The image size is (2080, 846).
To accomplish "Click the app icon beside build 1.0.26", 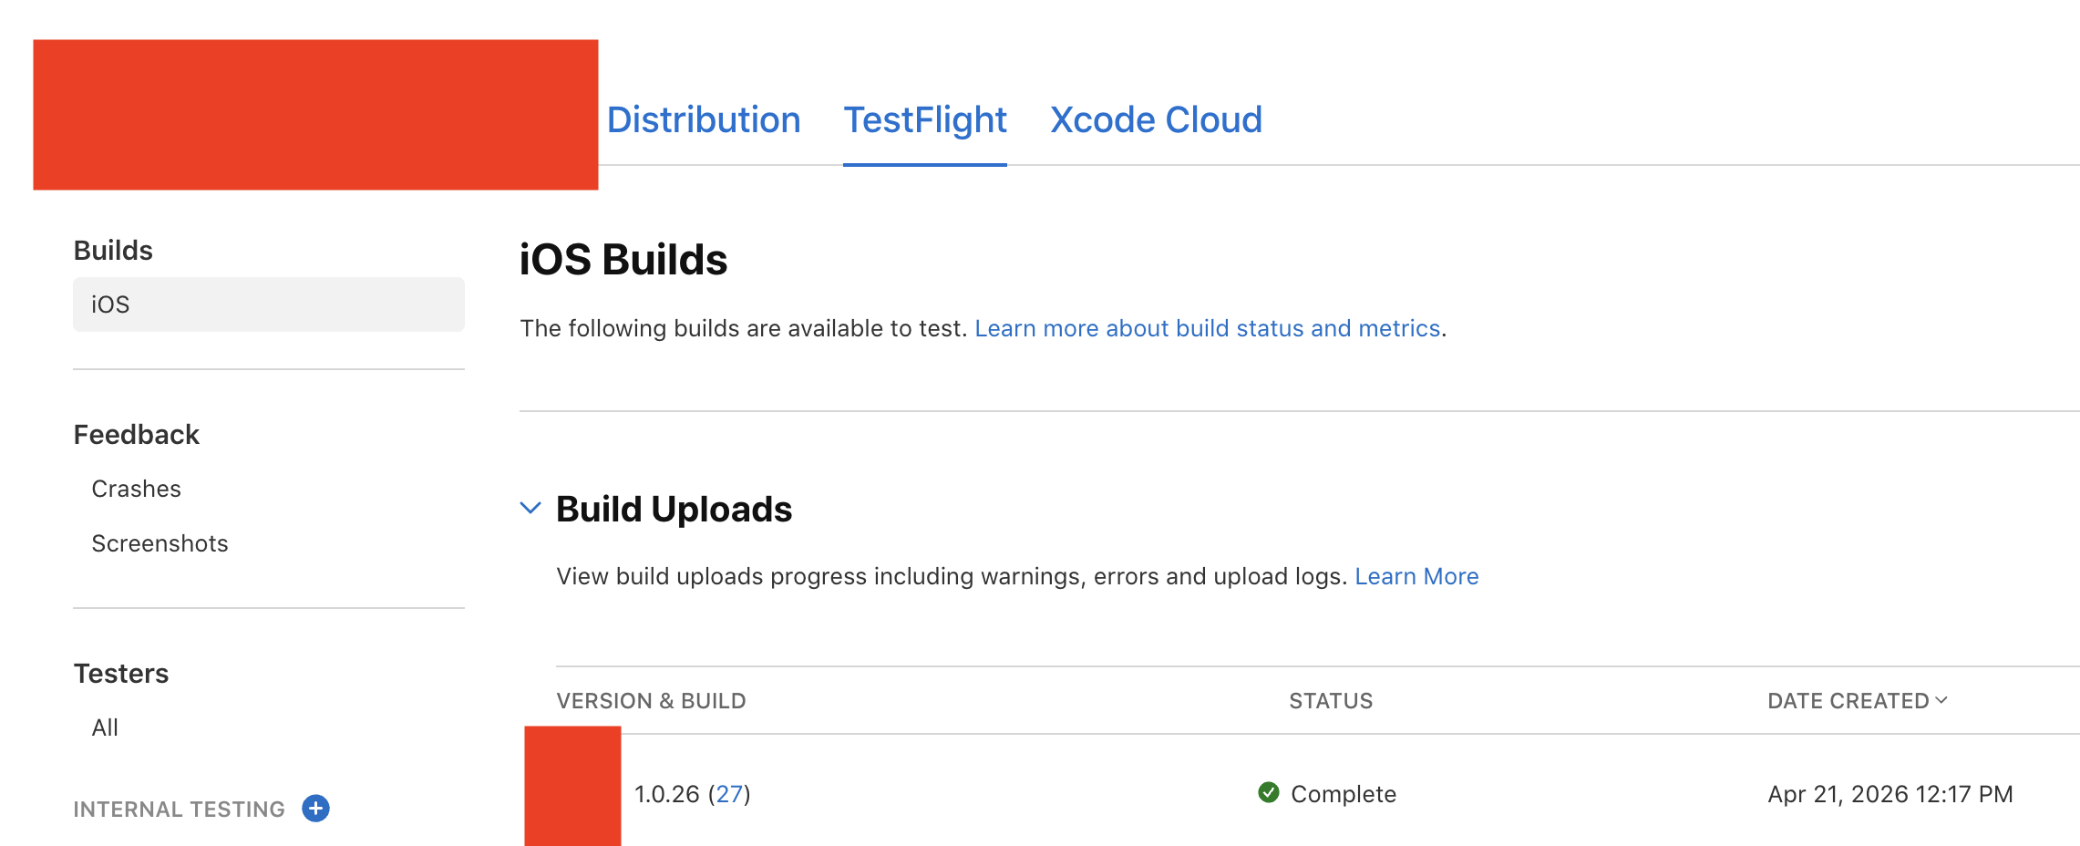I will click(x=572, y=786).
